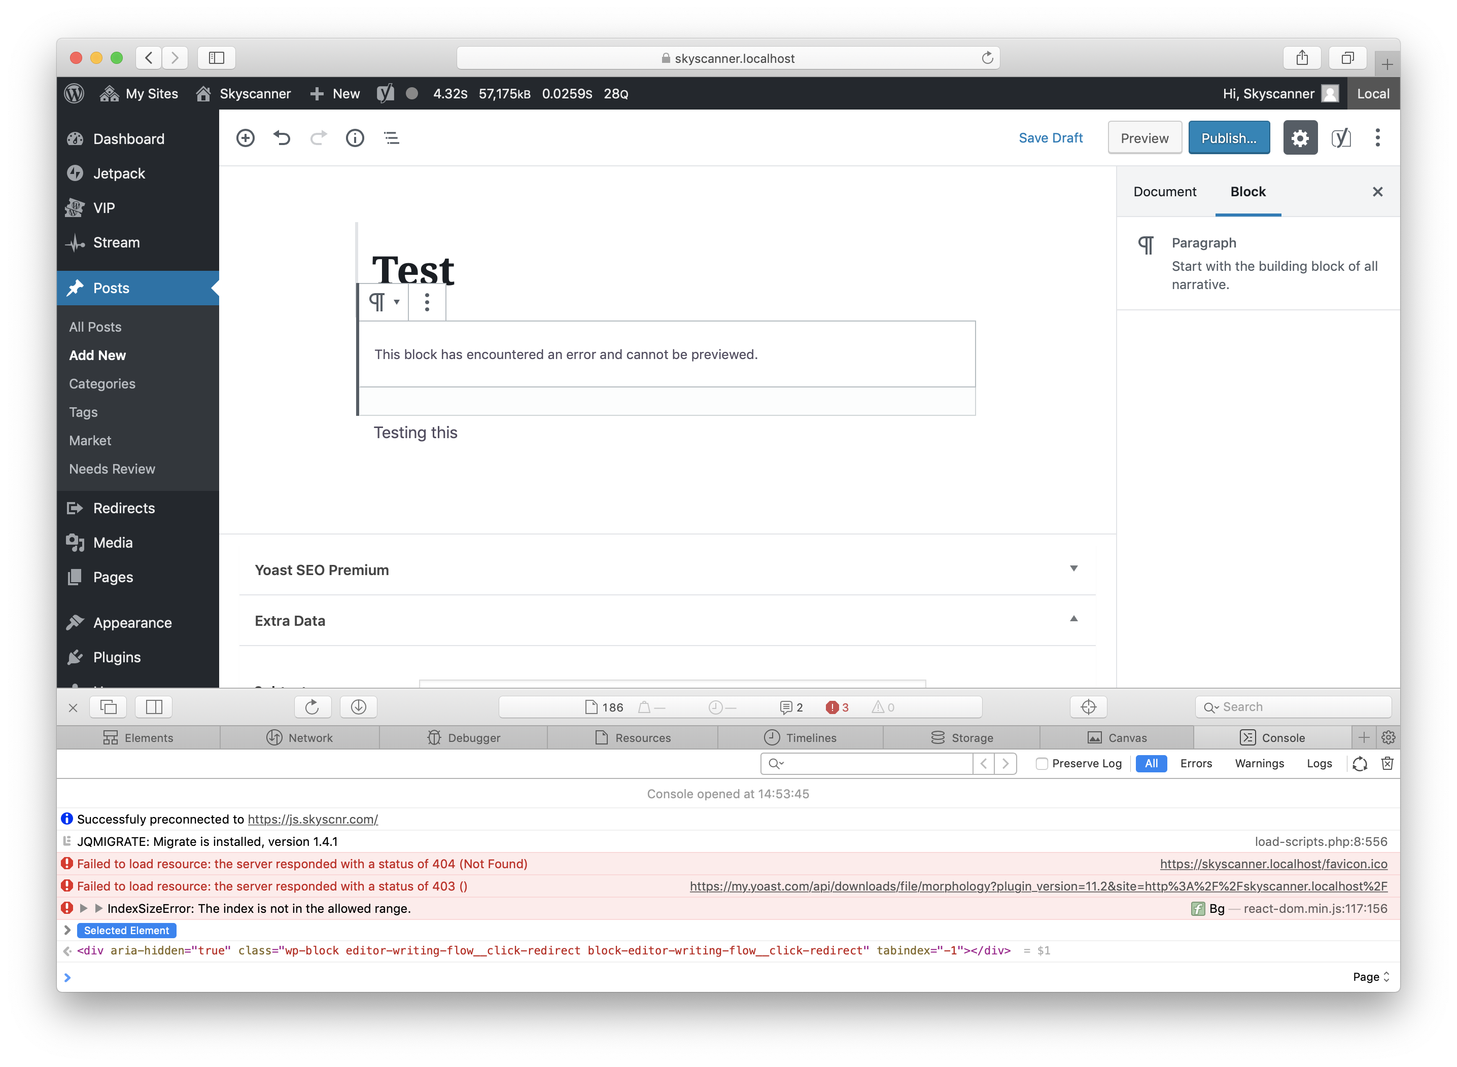Toggle the settings gear sidebar
1457x1067 pixels.
[1300, 138]
